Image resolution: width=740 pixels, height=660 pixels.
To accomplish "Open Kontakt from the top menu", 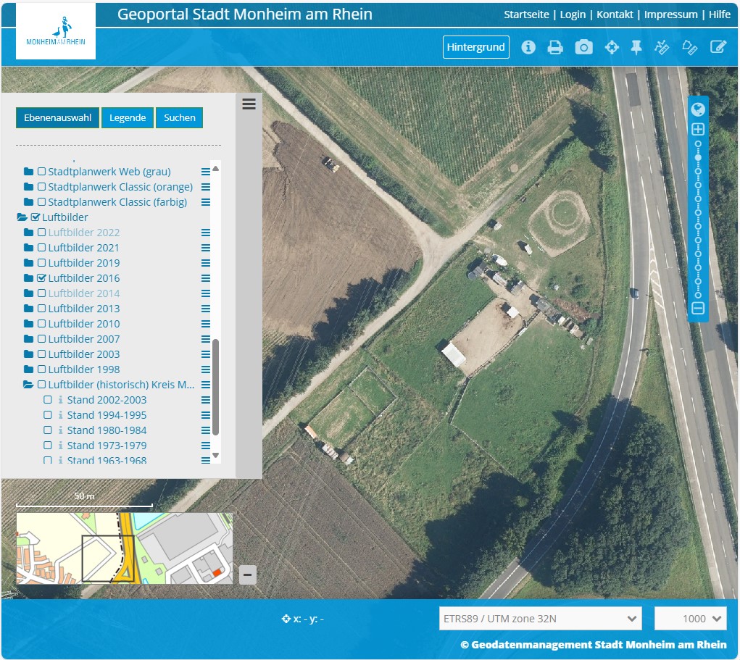I will [615, 14].
